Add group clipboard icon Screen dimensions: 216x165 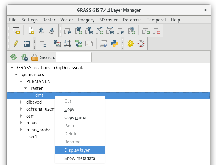point(146,30)
